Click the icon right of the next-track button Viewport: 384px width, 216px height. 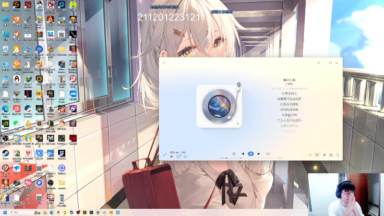[268, 154]
